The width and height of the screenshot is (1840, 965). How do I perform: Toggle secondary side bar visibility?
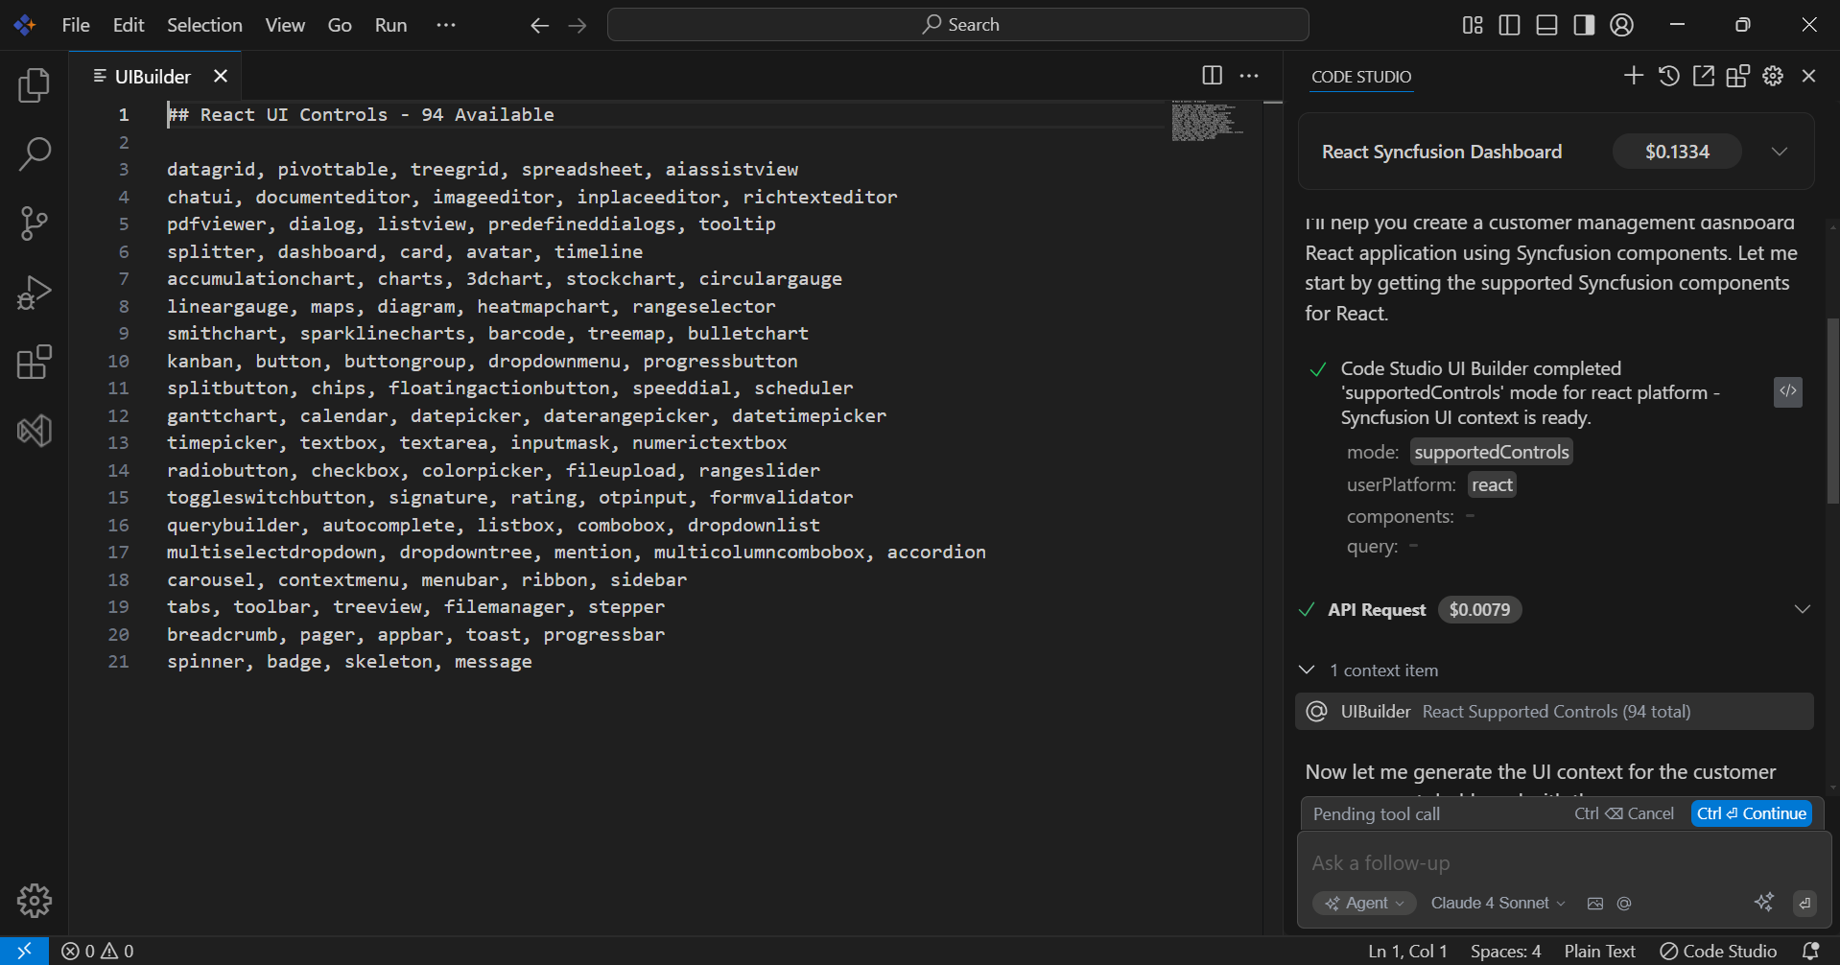[1584, 25]
